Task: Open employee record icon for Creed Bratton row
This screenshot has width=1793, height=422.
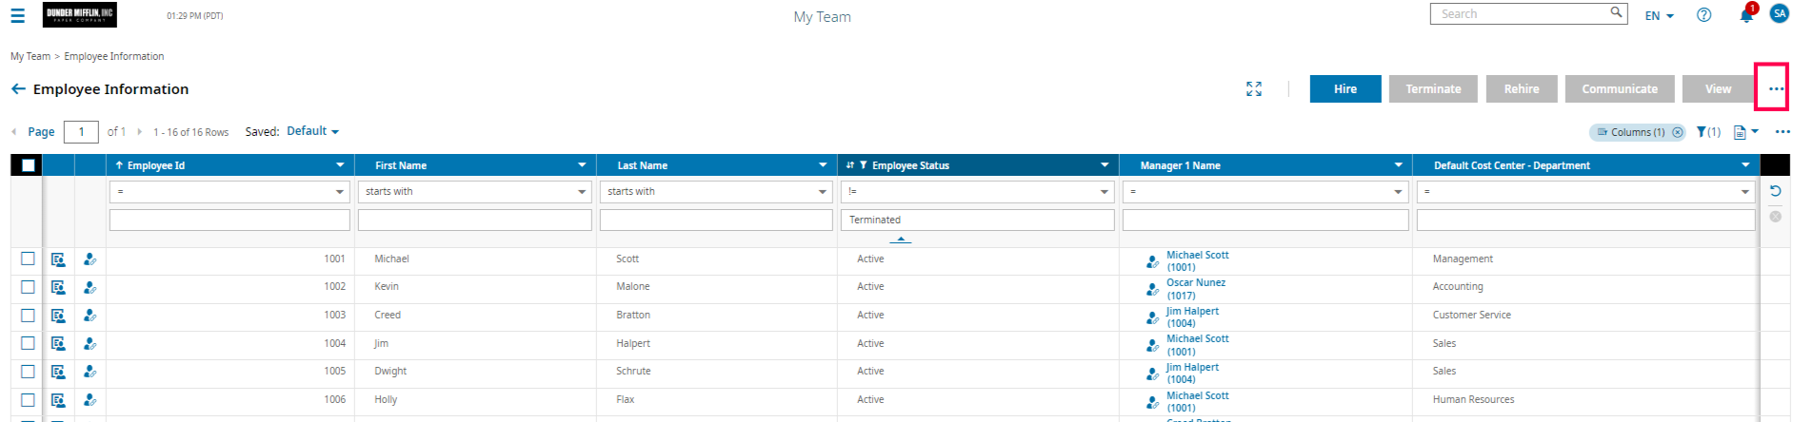Action: [58, 316]
